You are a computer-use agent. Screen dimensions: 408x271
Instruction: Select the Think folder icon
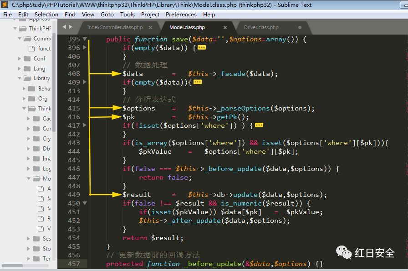point(32,108)
